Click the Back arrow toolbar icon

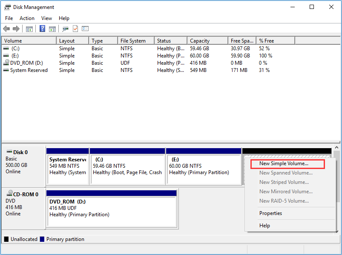(6, 29)
